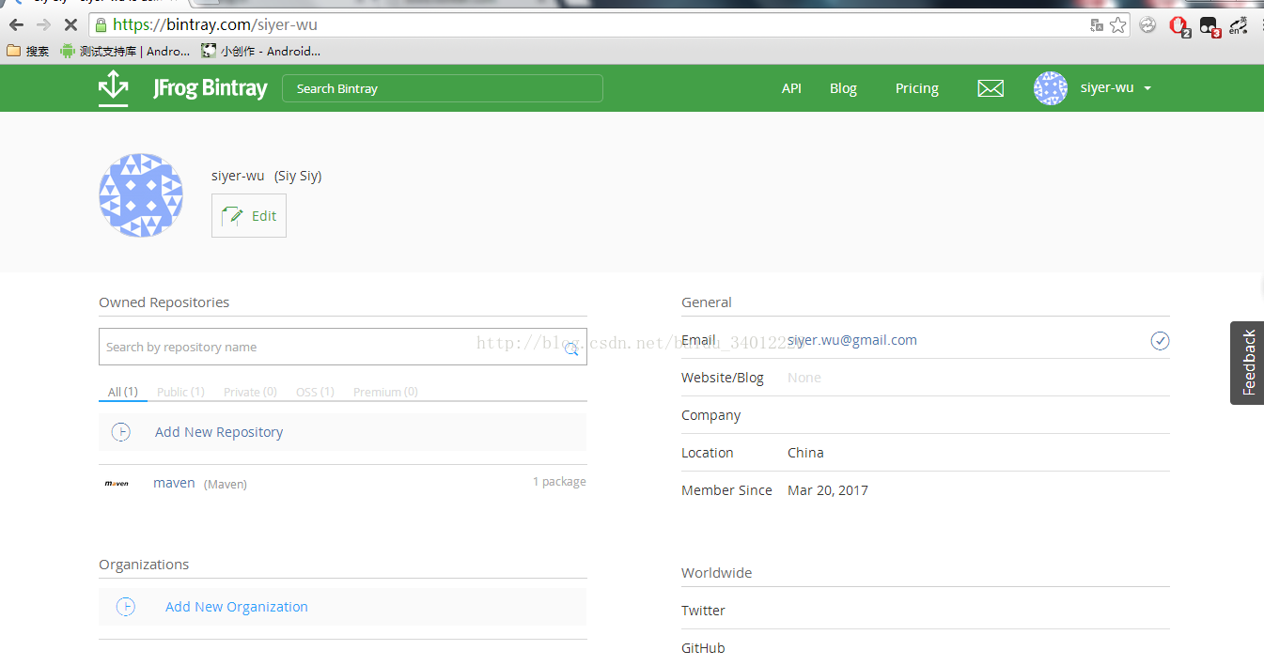
Task: Click the bookmark star icon
Action: pos(1117,25)
